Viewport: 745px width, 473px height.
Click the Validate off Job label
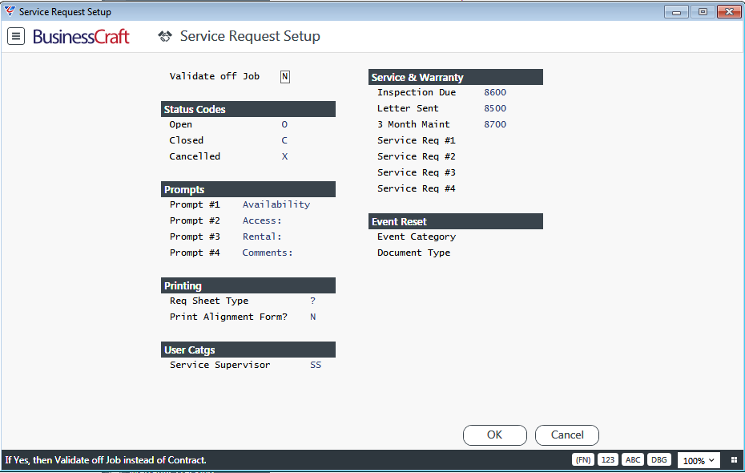point(214,76)
